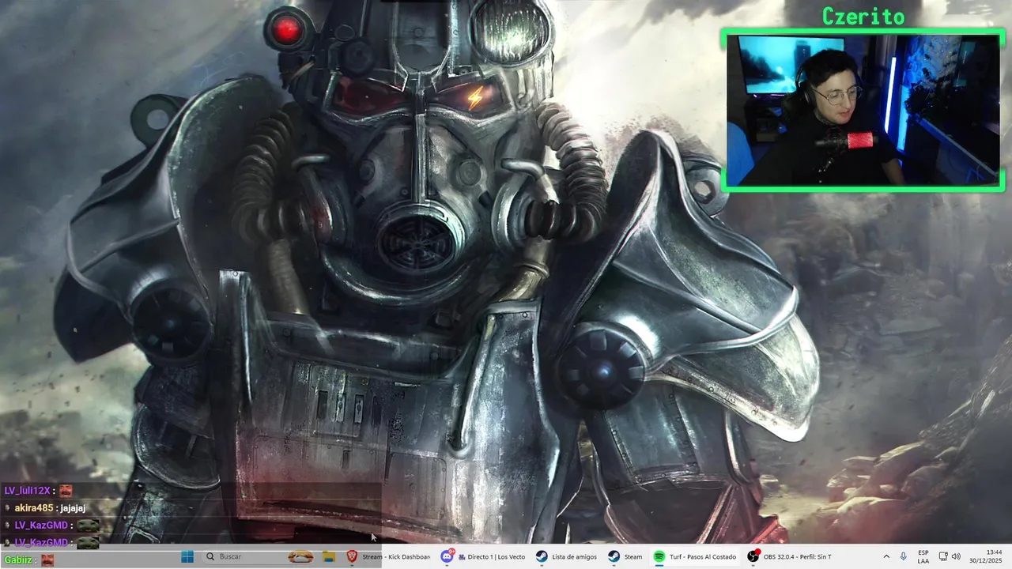Screen dimensions: 1012x569
Task: Switch to the Steam taskbar window
Action: pos(625,556)
